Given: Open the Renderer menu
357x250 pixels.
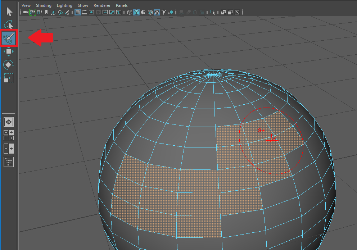Looking at the screenshot, I should (102, 5).
